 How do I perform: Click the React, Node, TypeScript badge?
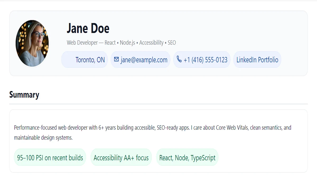click(187, 158)
